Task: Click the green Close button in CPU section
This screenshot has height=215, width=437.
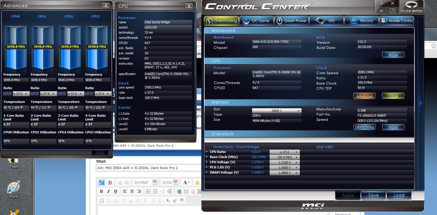Action: (x=393, y=96)
